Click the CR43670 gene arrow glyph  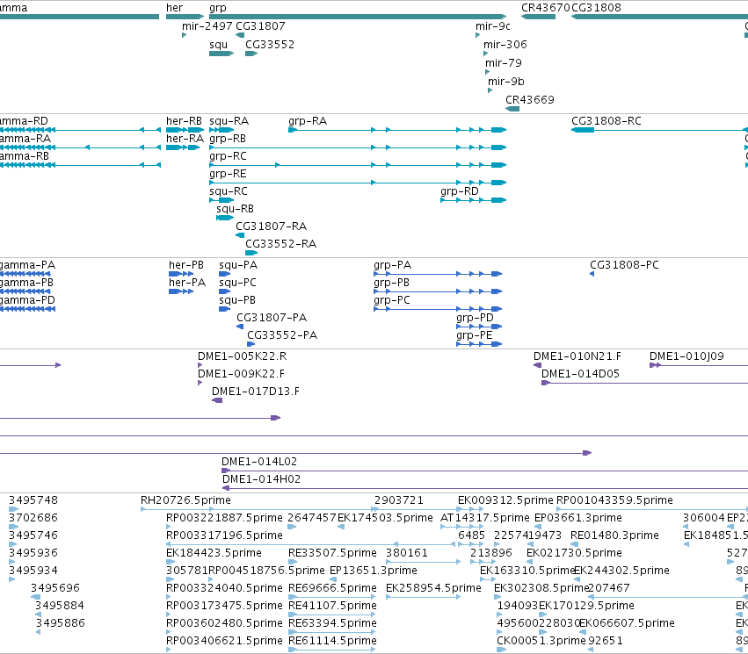(x=538, y=17)
